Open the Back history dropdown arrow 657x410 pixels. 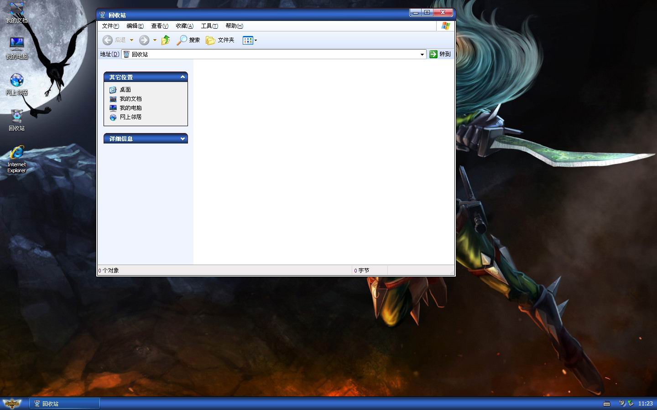pos(131,40)
